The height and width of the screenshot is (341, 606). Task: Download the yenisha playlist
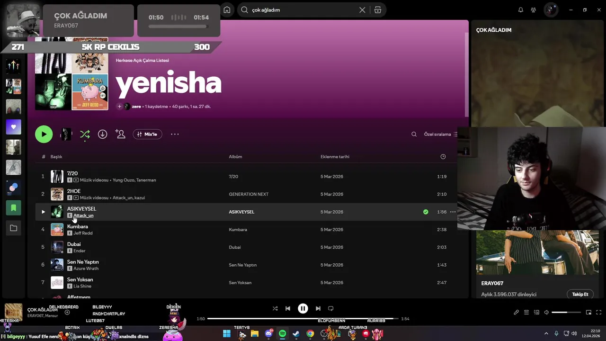point(102,135)
